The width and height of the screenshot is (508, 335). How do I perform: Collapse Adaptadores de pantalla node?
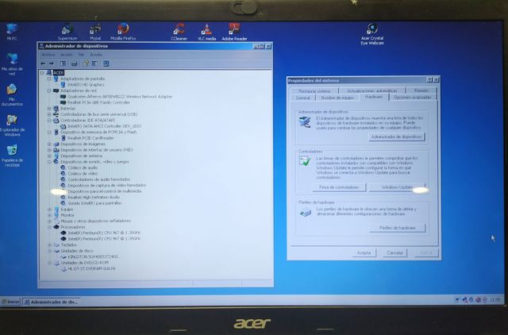49,79
